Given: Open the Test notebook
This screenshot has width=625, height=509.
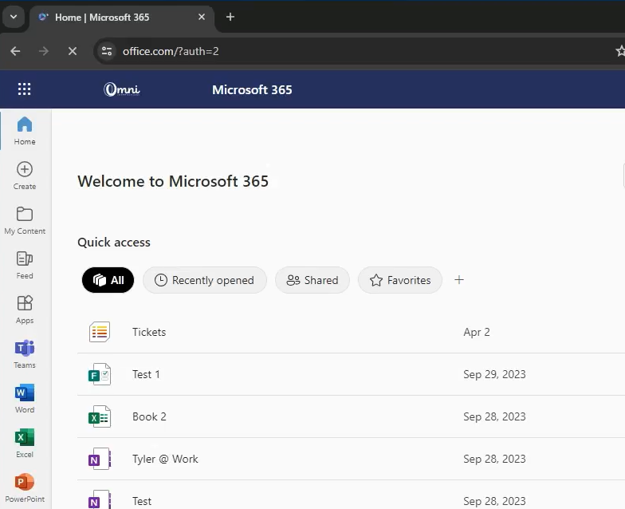Looking at the screenshot, I should coord(142,501).
